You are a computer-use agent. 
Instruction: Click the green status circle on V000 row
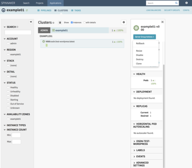click(x=44, y=42)
